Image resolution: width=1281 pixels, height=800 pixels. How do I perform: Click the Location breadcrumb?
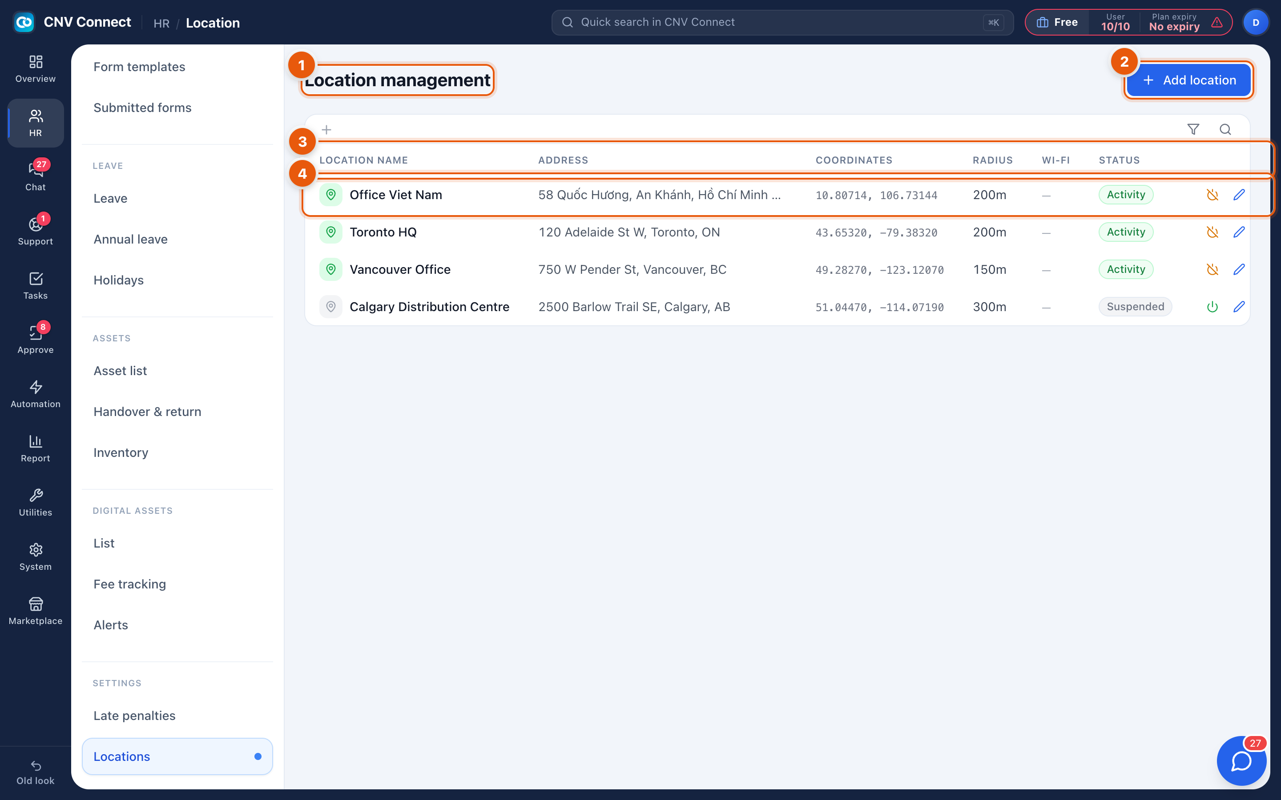point(213,23)
